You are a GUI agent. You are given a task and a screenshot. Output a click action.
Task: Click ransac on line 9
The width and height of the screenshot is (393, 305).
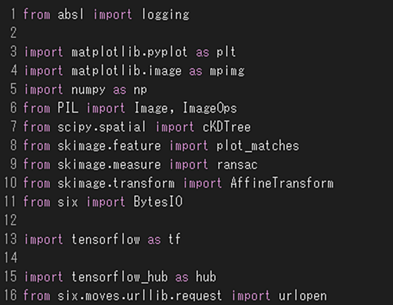coord(237,165)
